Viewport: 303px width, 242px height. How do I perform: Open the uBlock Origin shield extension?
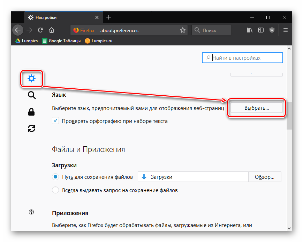272,30
